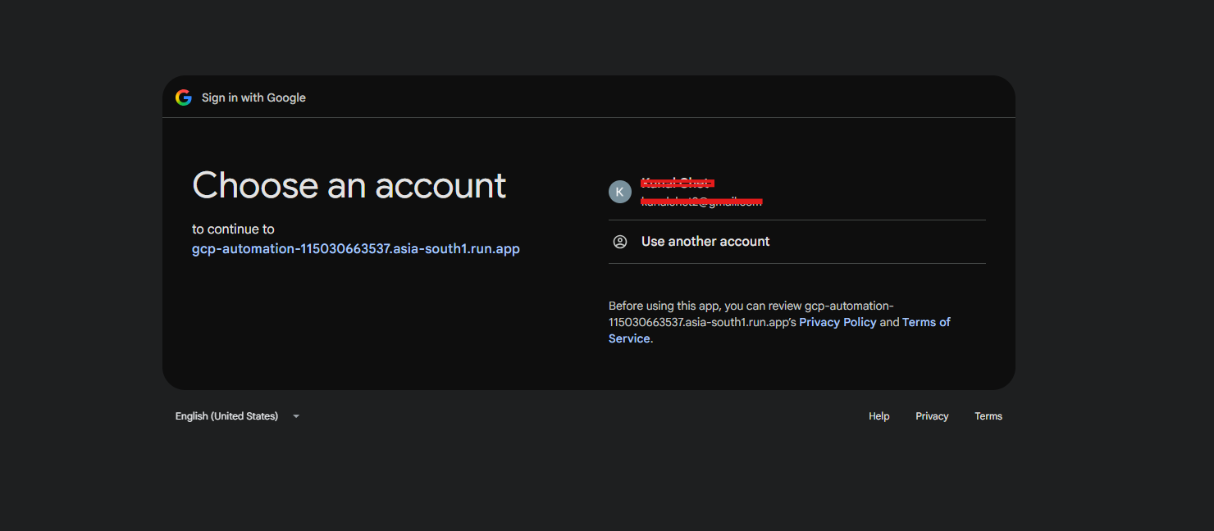Click the Sign in with Google header text
The height and width of the screenshot is (531, 1214).
pyautogui.click(x=253, y=98)
